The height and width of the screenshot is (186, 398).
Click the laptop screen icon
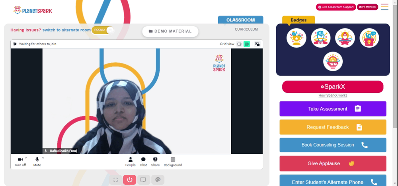point(143,180)
